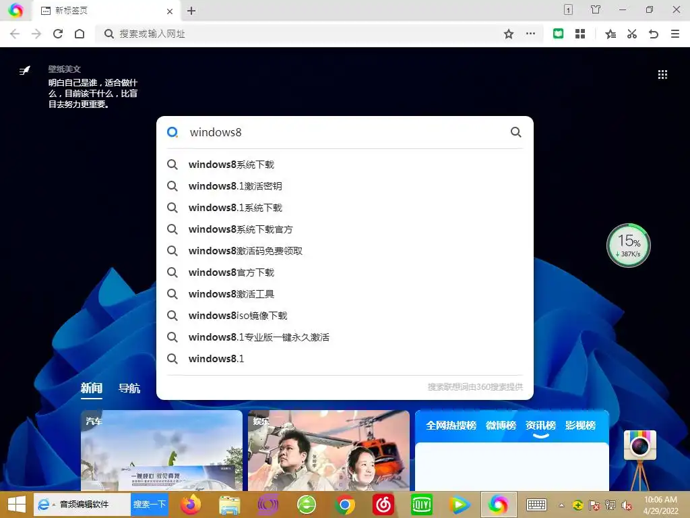The width and height of the screenshot is (690, 518).
Task: Click the 搜索一下 taskbar button
Action: (150, 505)
